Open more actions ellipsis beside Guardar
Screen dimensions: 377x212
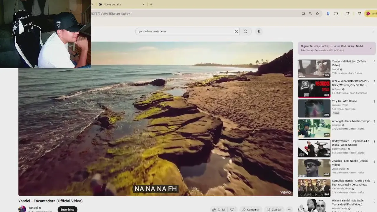point(290,210)
